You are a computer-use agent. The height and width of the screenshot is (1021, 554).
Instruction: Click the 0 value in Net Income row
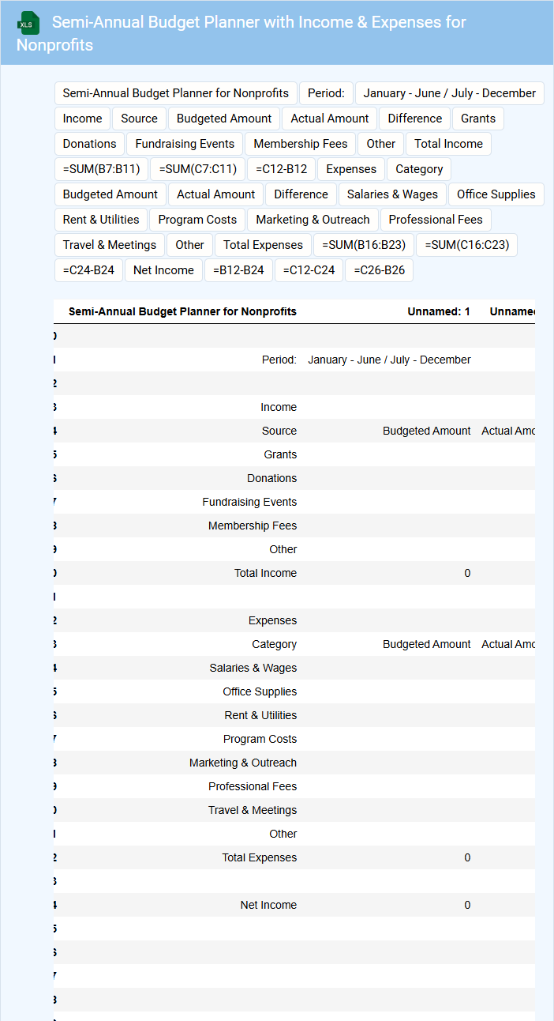467,905
